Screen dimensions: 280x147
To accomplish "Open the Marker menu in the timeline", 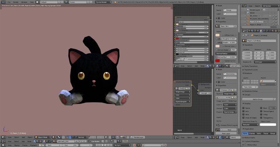I will point(17,145).
